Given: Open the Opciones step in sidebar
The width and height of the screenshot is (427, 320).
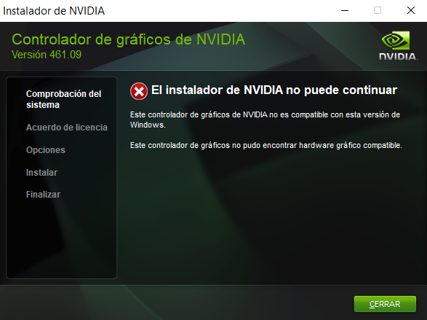Looking at the screenshot, I should (x=46, y=150).
